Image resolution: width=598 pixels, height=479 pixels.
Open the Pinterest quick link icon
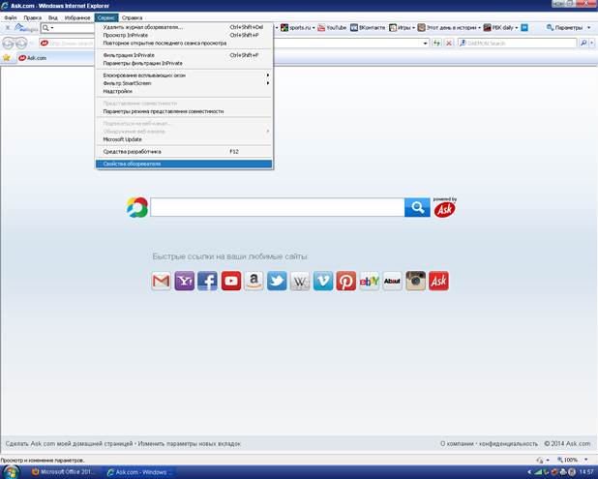(345, 281)
